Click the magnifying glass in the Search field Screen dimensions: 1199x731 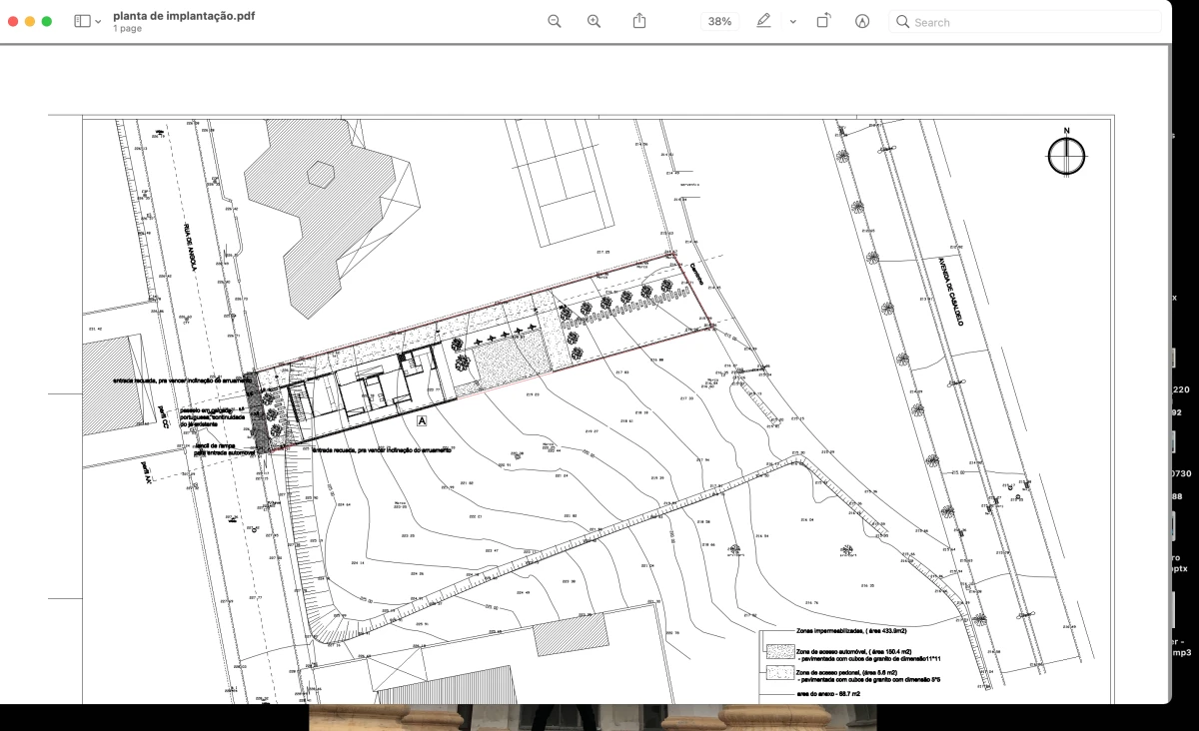click(901, 21)
